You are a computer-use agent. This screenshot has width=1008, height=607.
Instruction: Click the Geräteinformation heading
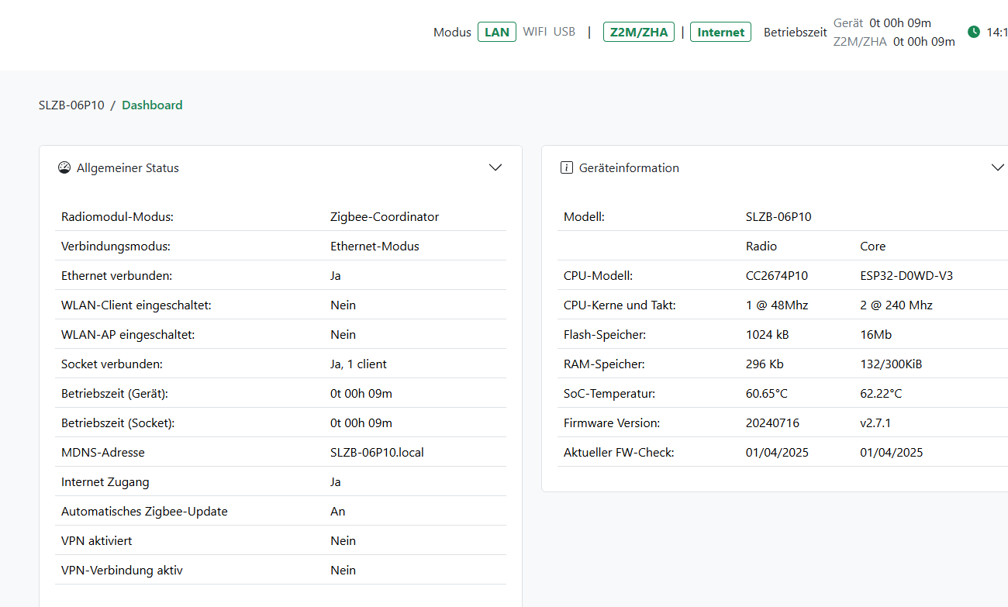(629, 168)
